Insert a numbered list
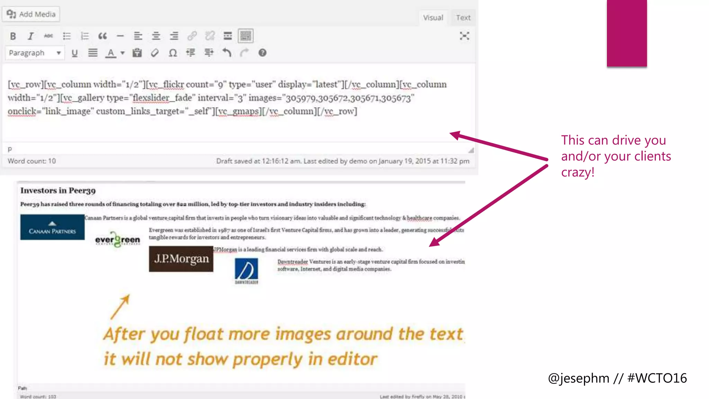 click(84, 36)
